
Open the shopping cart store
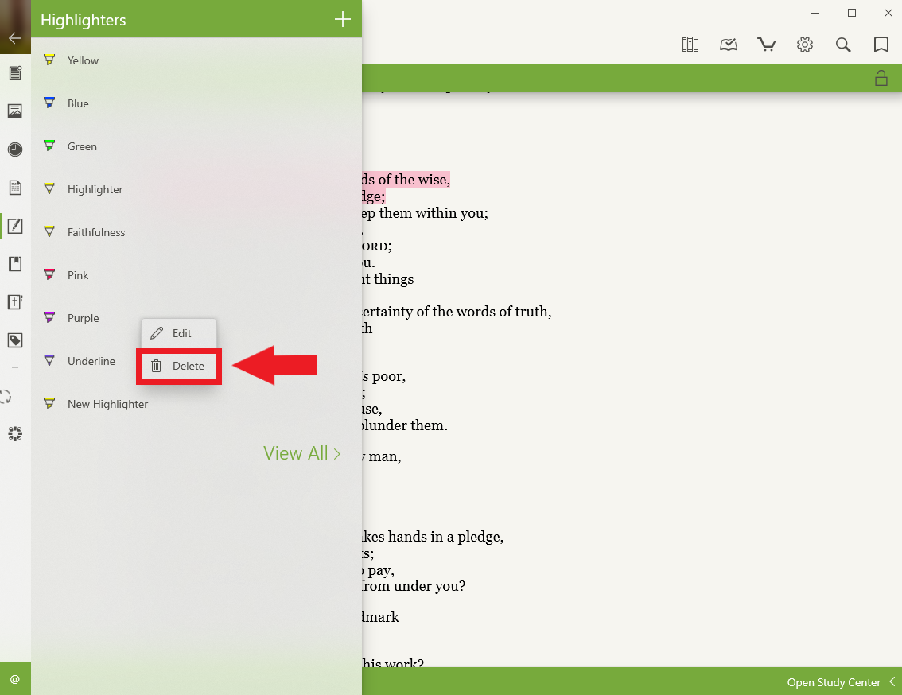click(x=767, y=45)
